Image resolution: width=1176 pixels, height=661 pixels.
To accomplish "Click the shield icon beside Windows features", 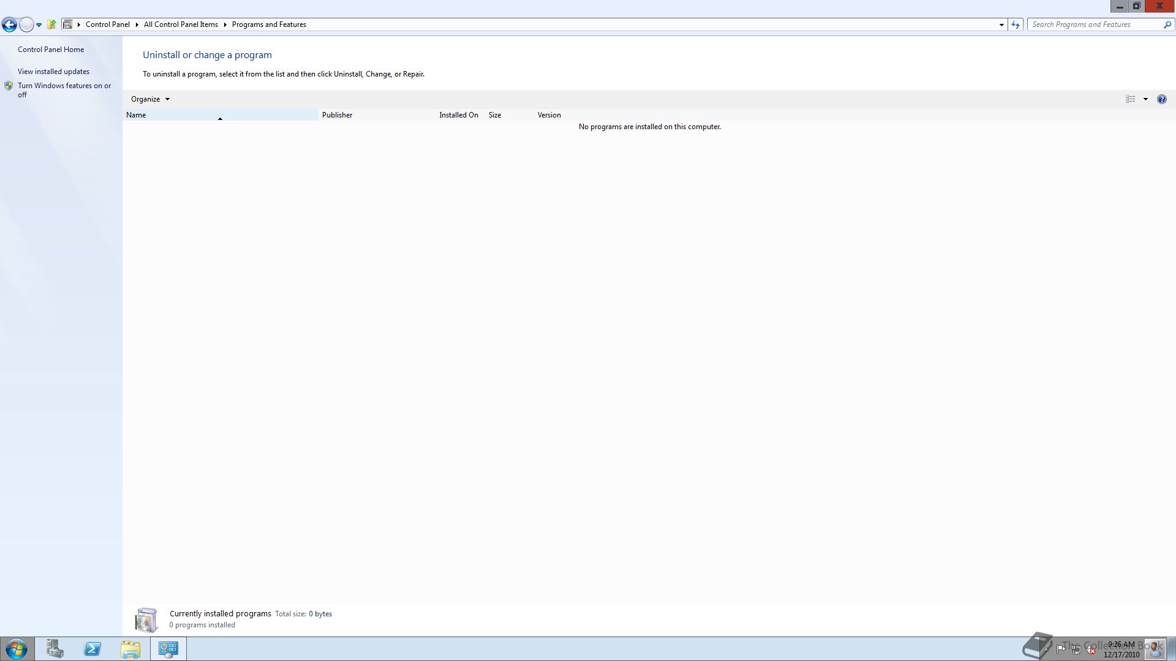I will [9, 86].
